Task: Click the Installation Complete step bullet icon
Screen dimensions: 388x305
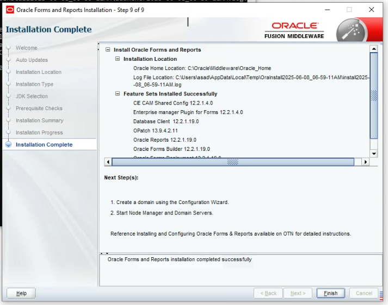Action: (x=8, y=144)
